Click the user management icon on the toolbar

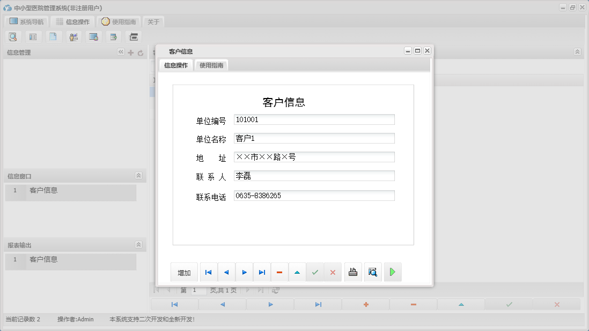73,36
